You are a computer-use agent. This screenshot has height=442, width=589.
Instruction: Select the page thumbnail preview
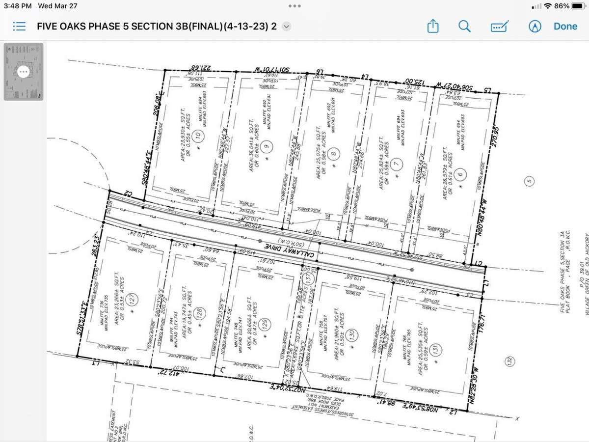[24, 72]
